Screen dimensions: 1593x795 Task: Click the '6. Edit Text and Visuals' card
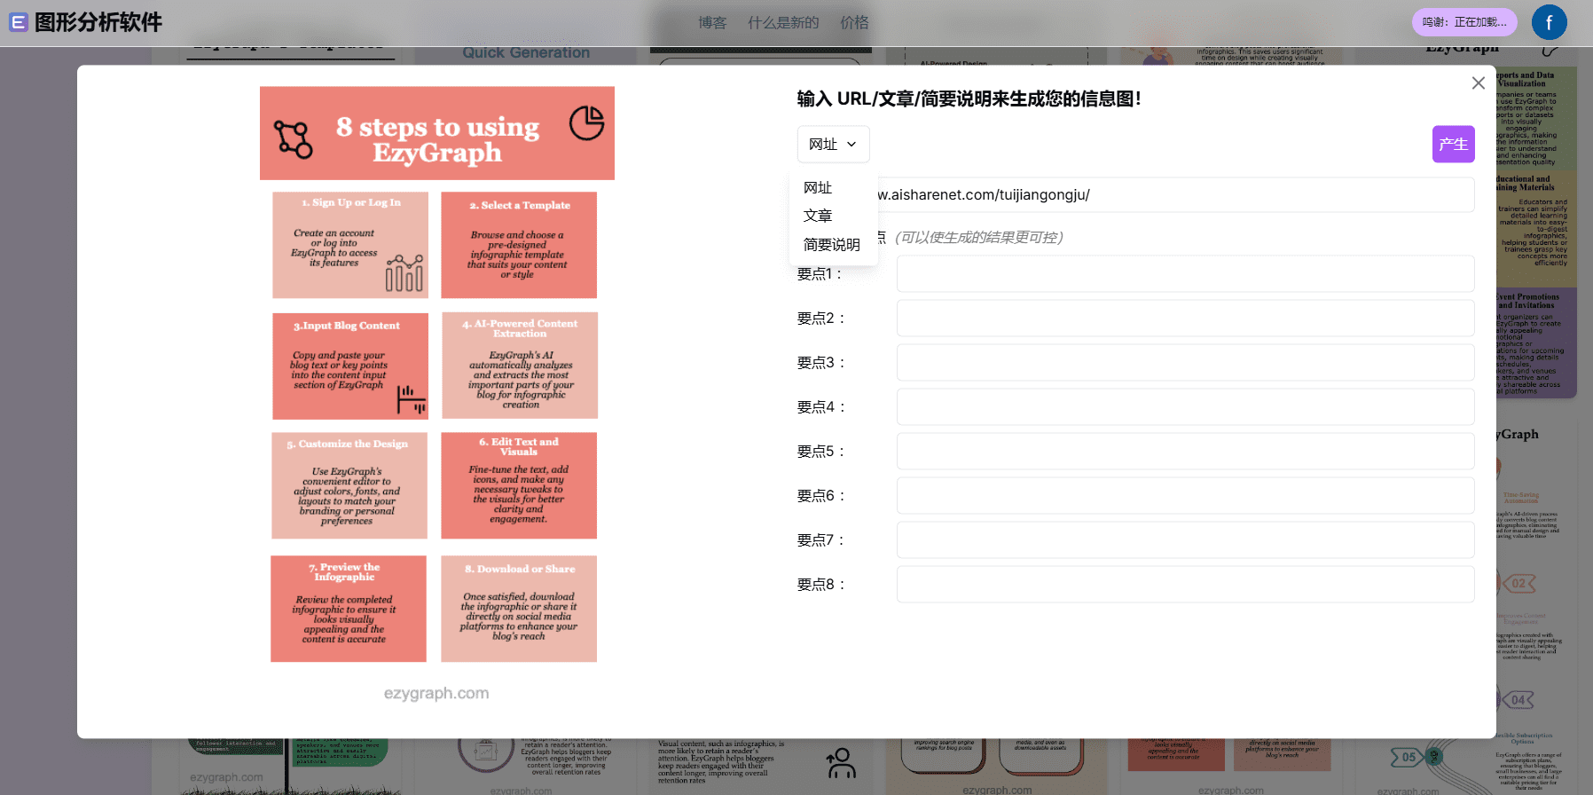(x=519, y=485)
